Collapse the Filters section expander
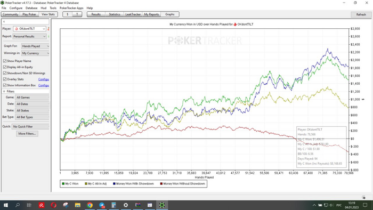Viewport: 373px width, 210px height. [4, 91]
